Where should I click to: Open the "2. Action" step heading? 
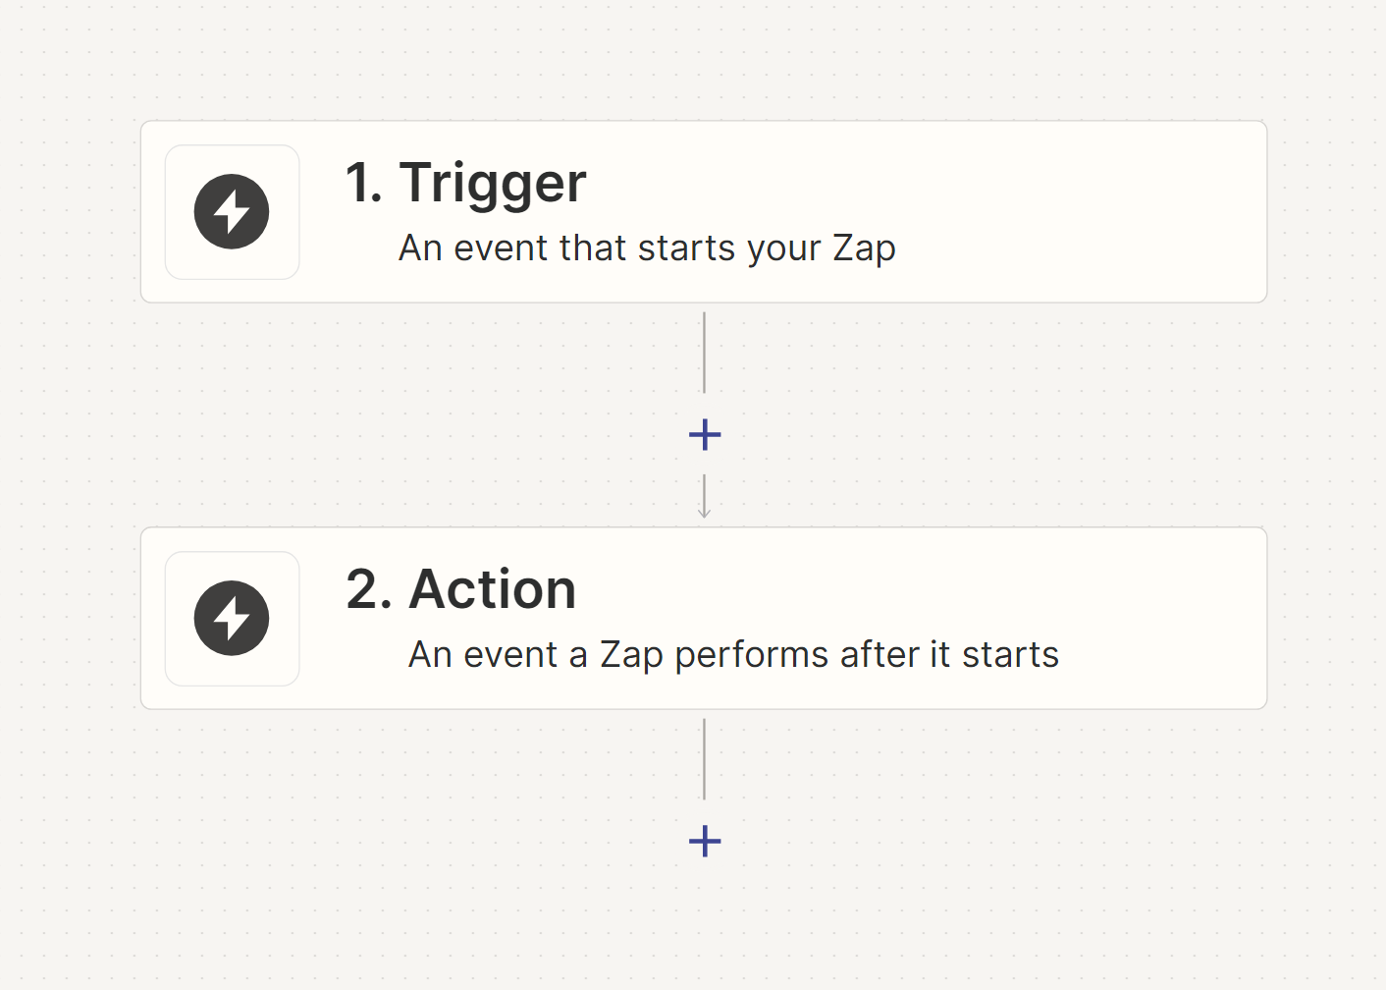(x=461, y=589)
